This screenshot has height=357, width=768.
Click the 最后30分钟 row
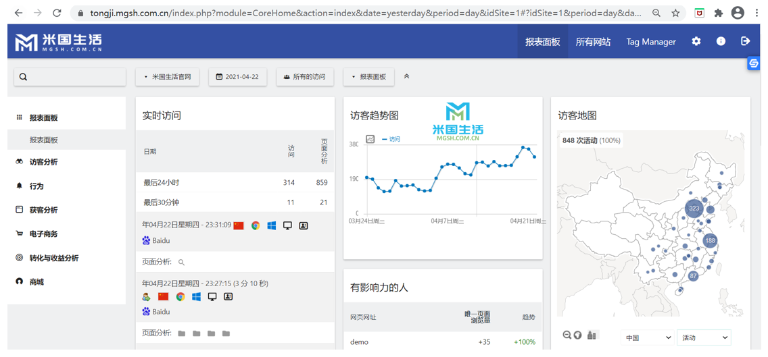(235, 202)
